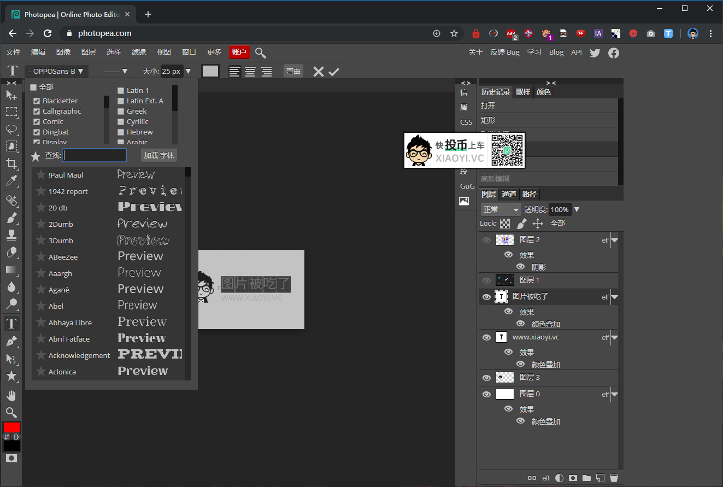Collapse effects of 图片被吃了 layer
723x487 pixels.
coord(614,297)
